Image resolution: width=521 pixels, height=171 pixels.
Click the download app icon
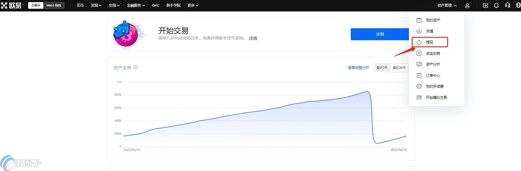pos(486,6)
